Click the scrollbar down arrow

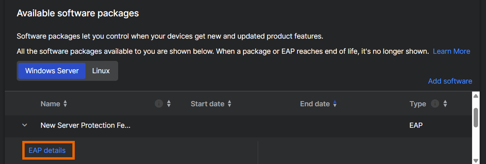(475, 160)
